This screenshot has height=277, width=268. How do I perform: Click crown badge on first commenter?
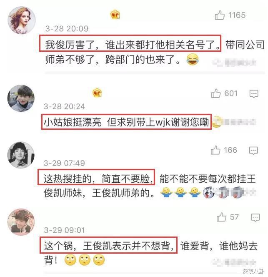tap(115, 15)
